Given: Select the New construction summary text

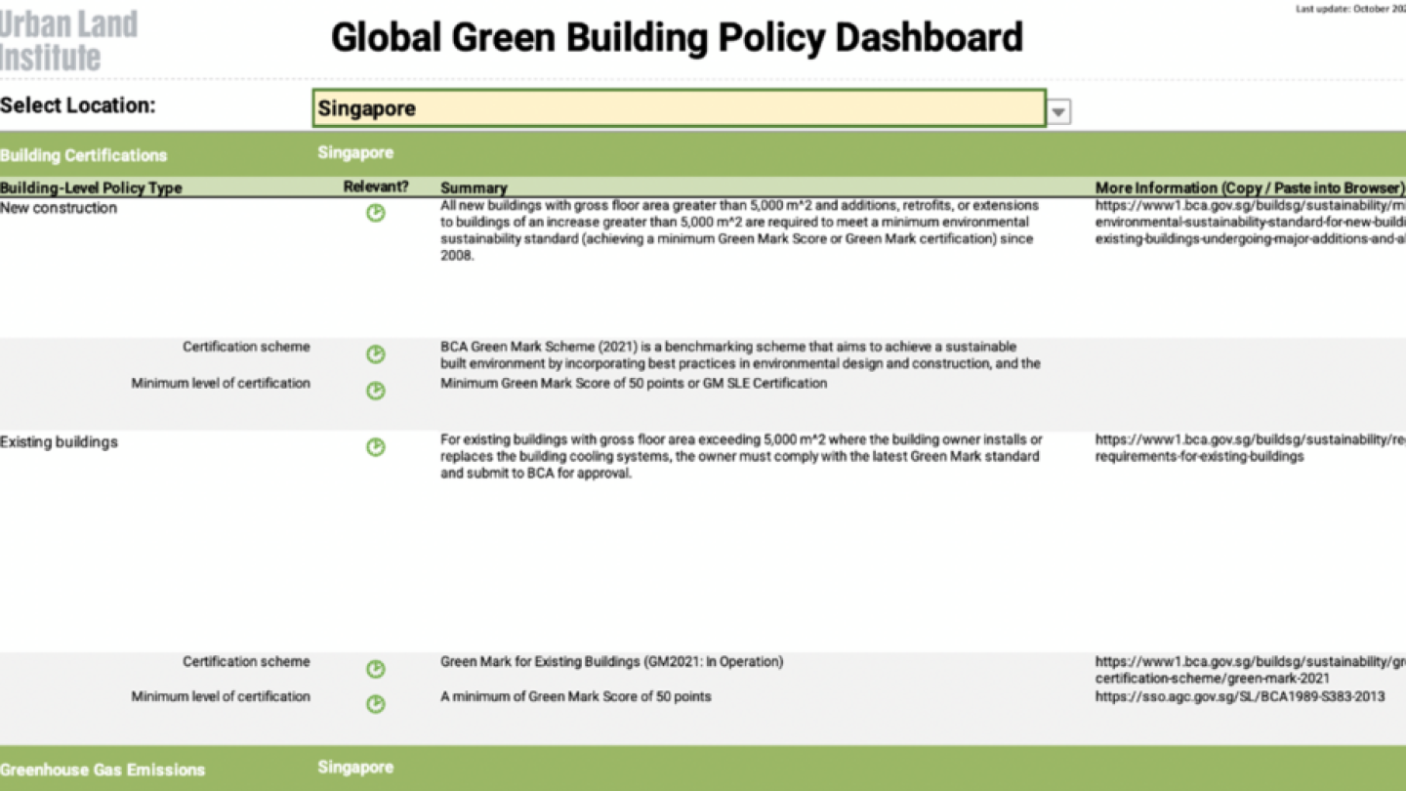Looking at the screenshot, I should [739, 230].
